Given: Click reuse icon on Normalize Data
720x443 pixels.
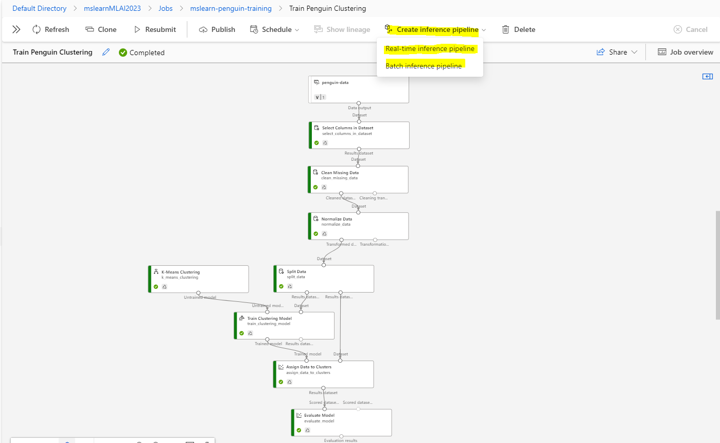Looking at the screenshot, I should [x=325, y=233].
